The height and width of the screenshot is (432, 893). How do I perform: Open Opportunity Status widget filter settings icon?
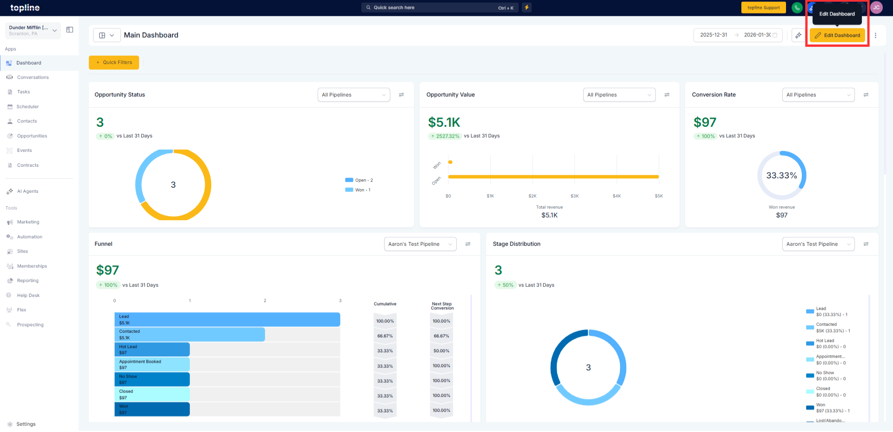click(x=401, y=95)
